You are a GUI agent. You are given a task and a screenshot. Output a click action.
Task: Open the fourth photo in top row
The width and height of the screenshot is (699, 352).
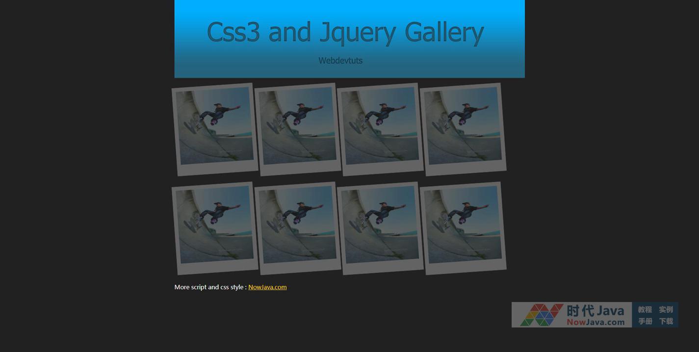(463, 129)
